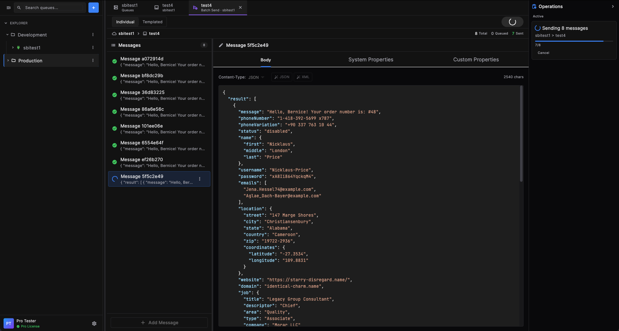Open the Custom Properties tab
This screenshot has width=619, height=331.
coord(476,60)
